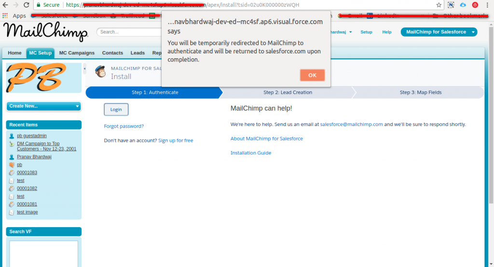Click the campaign icon beside DM Campaign
This screenshot has height=267, width=494.
click(12, 144)
